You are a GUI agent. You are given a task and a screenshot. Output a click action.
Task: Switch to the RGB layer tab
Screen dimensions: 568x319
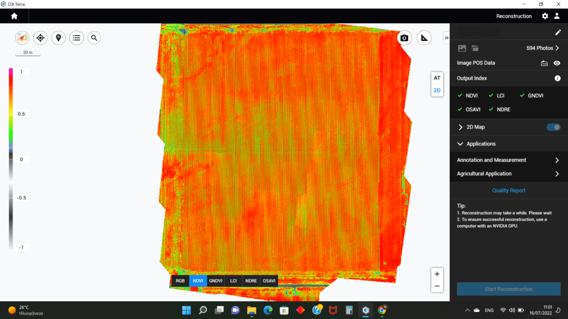point(180,281)
